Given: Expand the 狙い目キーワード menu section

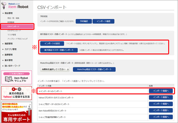Looking at the screenshot, I should pyautogui.click(x=11, y=65).
